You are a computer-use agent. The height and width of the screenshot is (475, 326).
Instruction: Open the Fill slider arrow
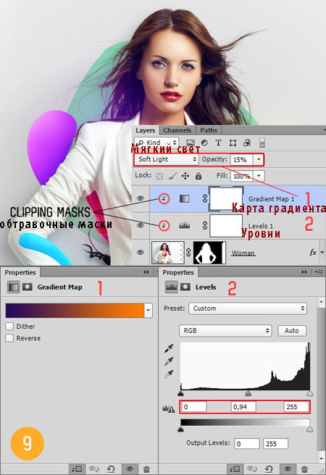click(259, 175)
